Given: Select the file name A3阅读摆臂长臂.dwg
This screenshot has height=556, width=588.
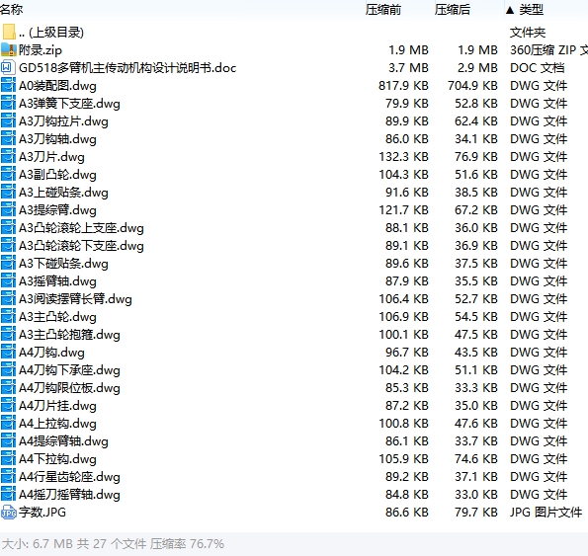Looking at the screenshot, I should pyautogui.click(x=75, y=299).
